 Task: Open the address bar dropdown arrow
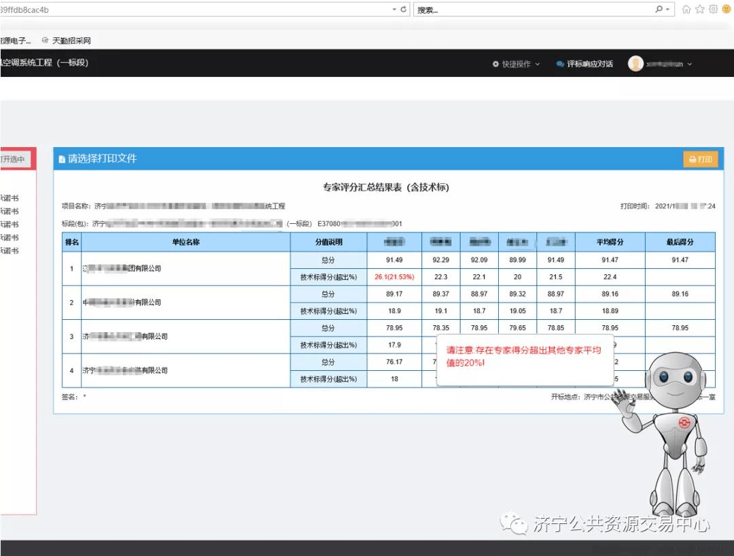[394, 10]
